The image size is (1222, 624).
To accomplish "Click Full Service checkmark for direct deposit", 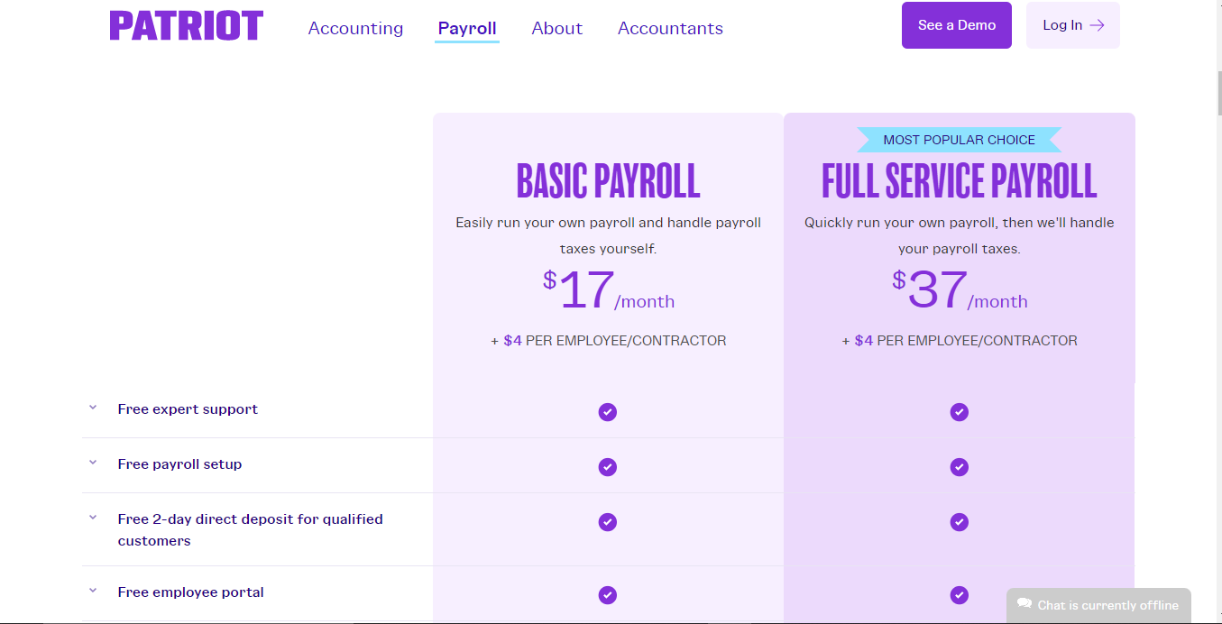I will [x=959, y=522].
